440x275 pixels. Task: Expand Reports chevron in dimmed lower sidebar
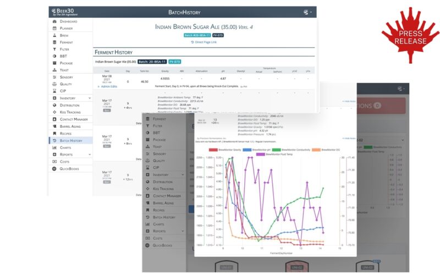point(183,231)
